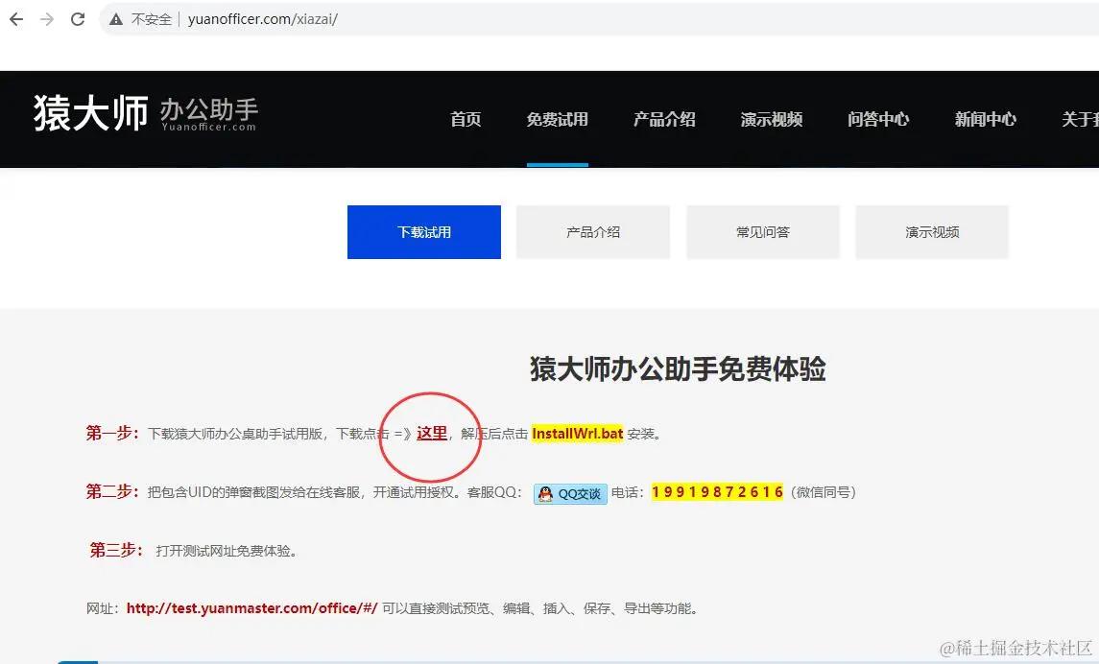Open the 首页 menu item
The image size is (1099, 664).
click(x=465, y=120)
